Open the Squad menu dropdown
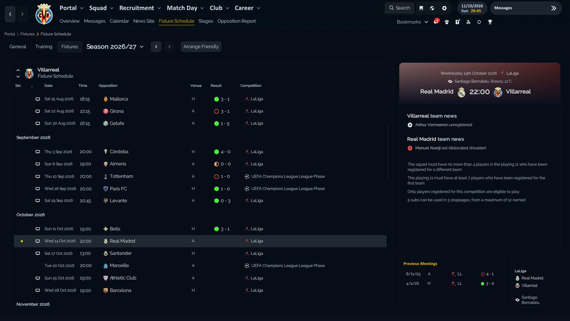Image resolution: width=570 pixels, height=321 pixels. [x=102, y=8]
